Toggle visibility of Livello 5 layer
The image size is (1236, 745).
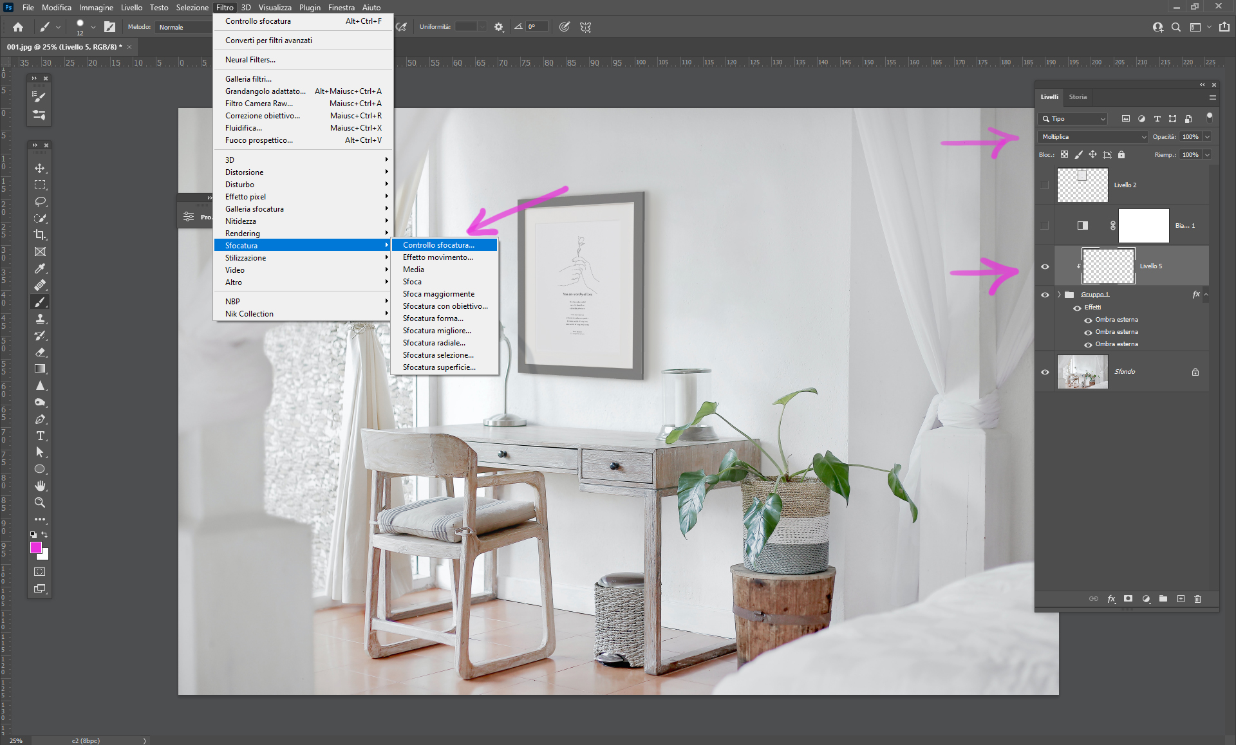[1045, 266]
